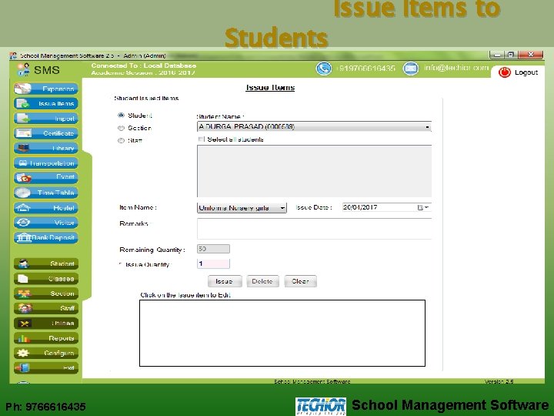Click the Issue button

point(225,281)
